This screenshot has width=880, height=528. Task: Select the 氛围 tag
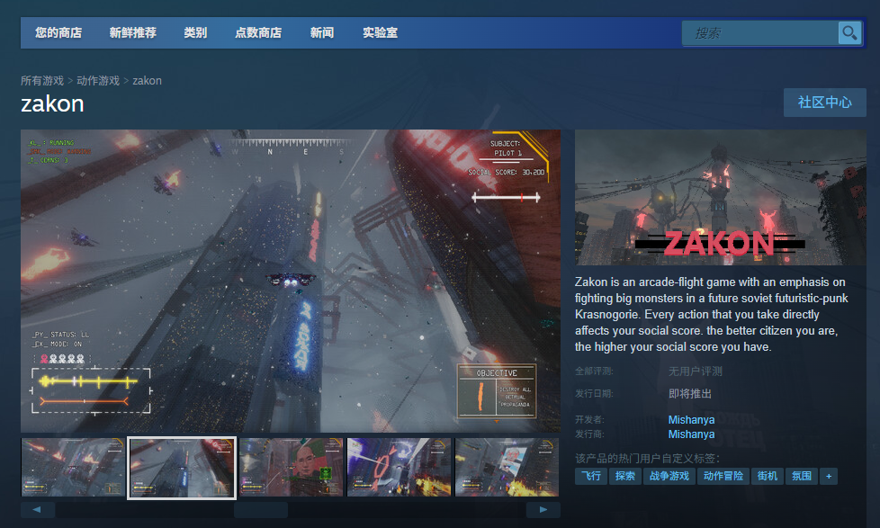pyautogui.click(x=802, y=477)
